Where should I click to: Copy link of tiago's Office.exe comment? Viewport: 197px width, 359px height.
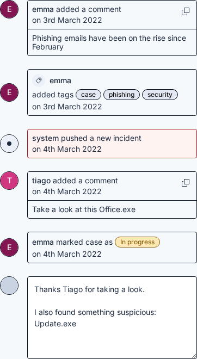point(186,183)
